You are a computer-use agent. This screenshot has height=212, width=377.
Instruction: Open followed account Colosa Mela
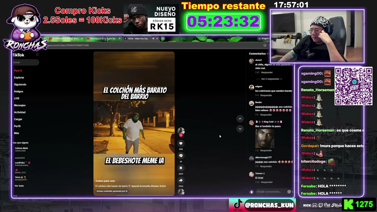coord(21,149)
